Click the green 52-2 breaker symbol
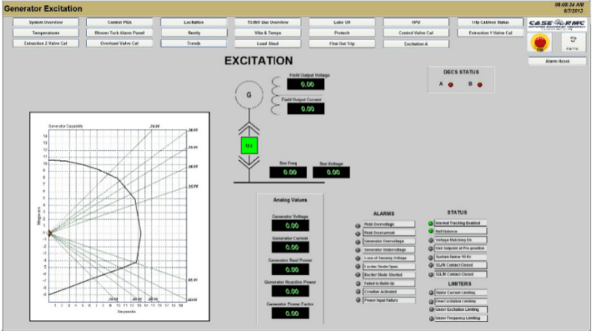 (x=249, y=145)
